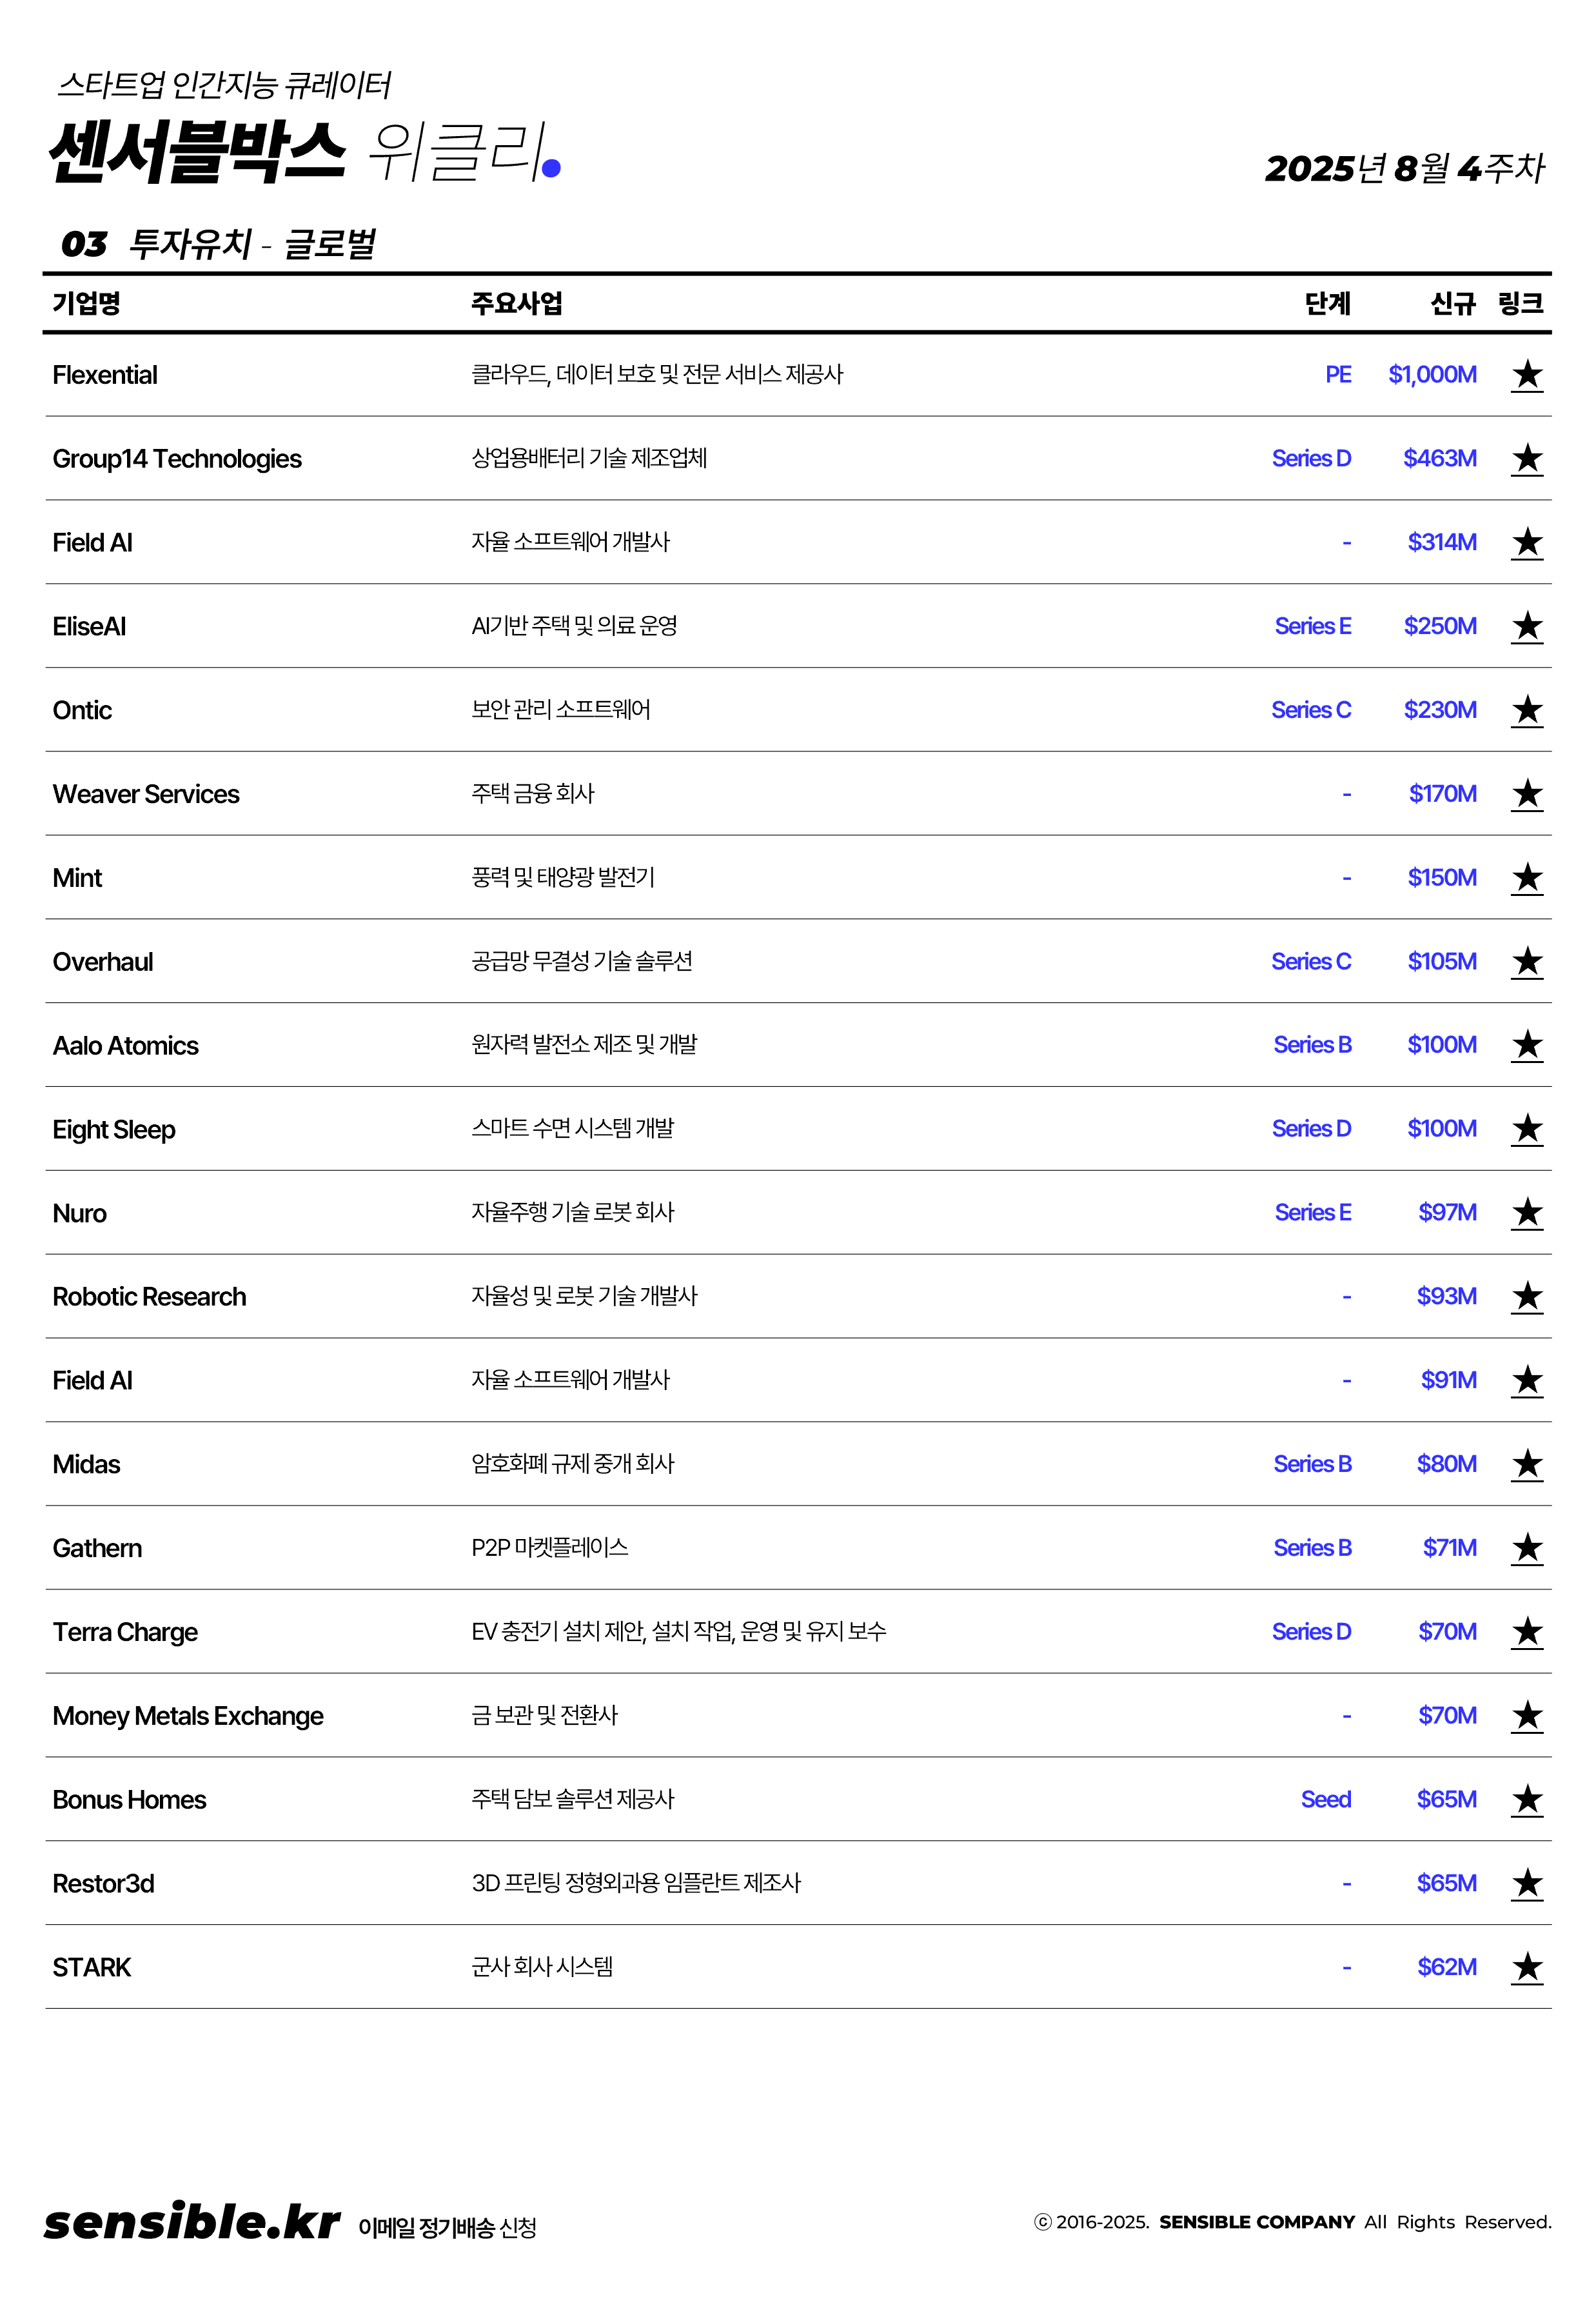This screenshot has width=1596, height=2306.
Task: Open the Overhaul row star link
Action: click(x=1526, y=962)
